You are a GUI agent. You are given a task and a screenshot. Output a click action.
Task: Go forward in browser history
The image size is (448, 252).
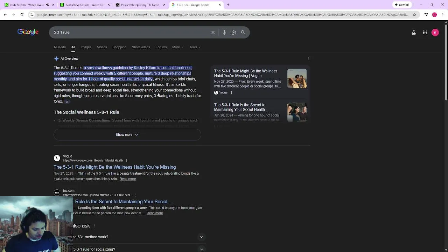[13, 15]
